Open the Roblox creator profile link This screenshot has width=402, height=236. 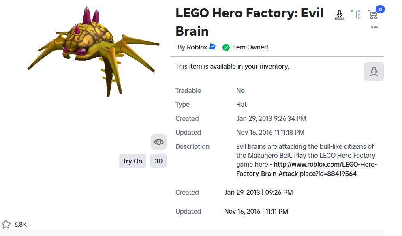click(197, 47)
